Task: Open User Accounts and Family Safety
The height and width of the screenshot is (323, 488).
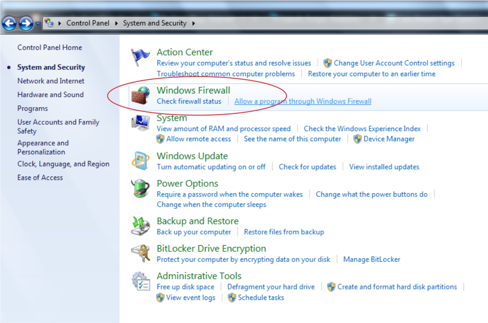Action: click(58, 127)
